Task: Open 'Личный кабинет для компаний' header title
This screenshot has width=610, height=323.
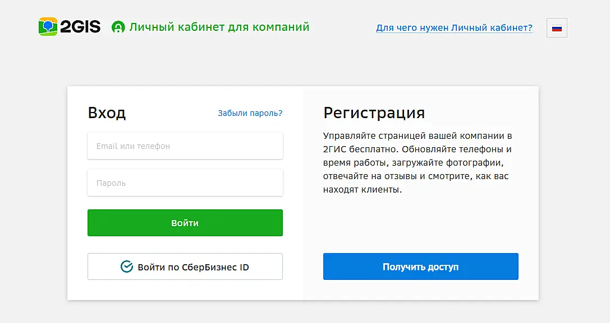Action: [x=219, y=27]
